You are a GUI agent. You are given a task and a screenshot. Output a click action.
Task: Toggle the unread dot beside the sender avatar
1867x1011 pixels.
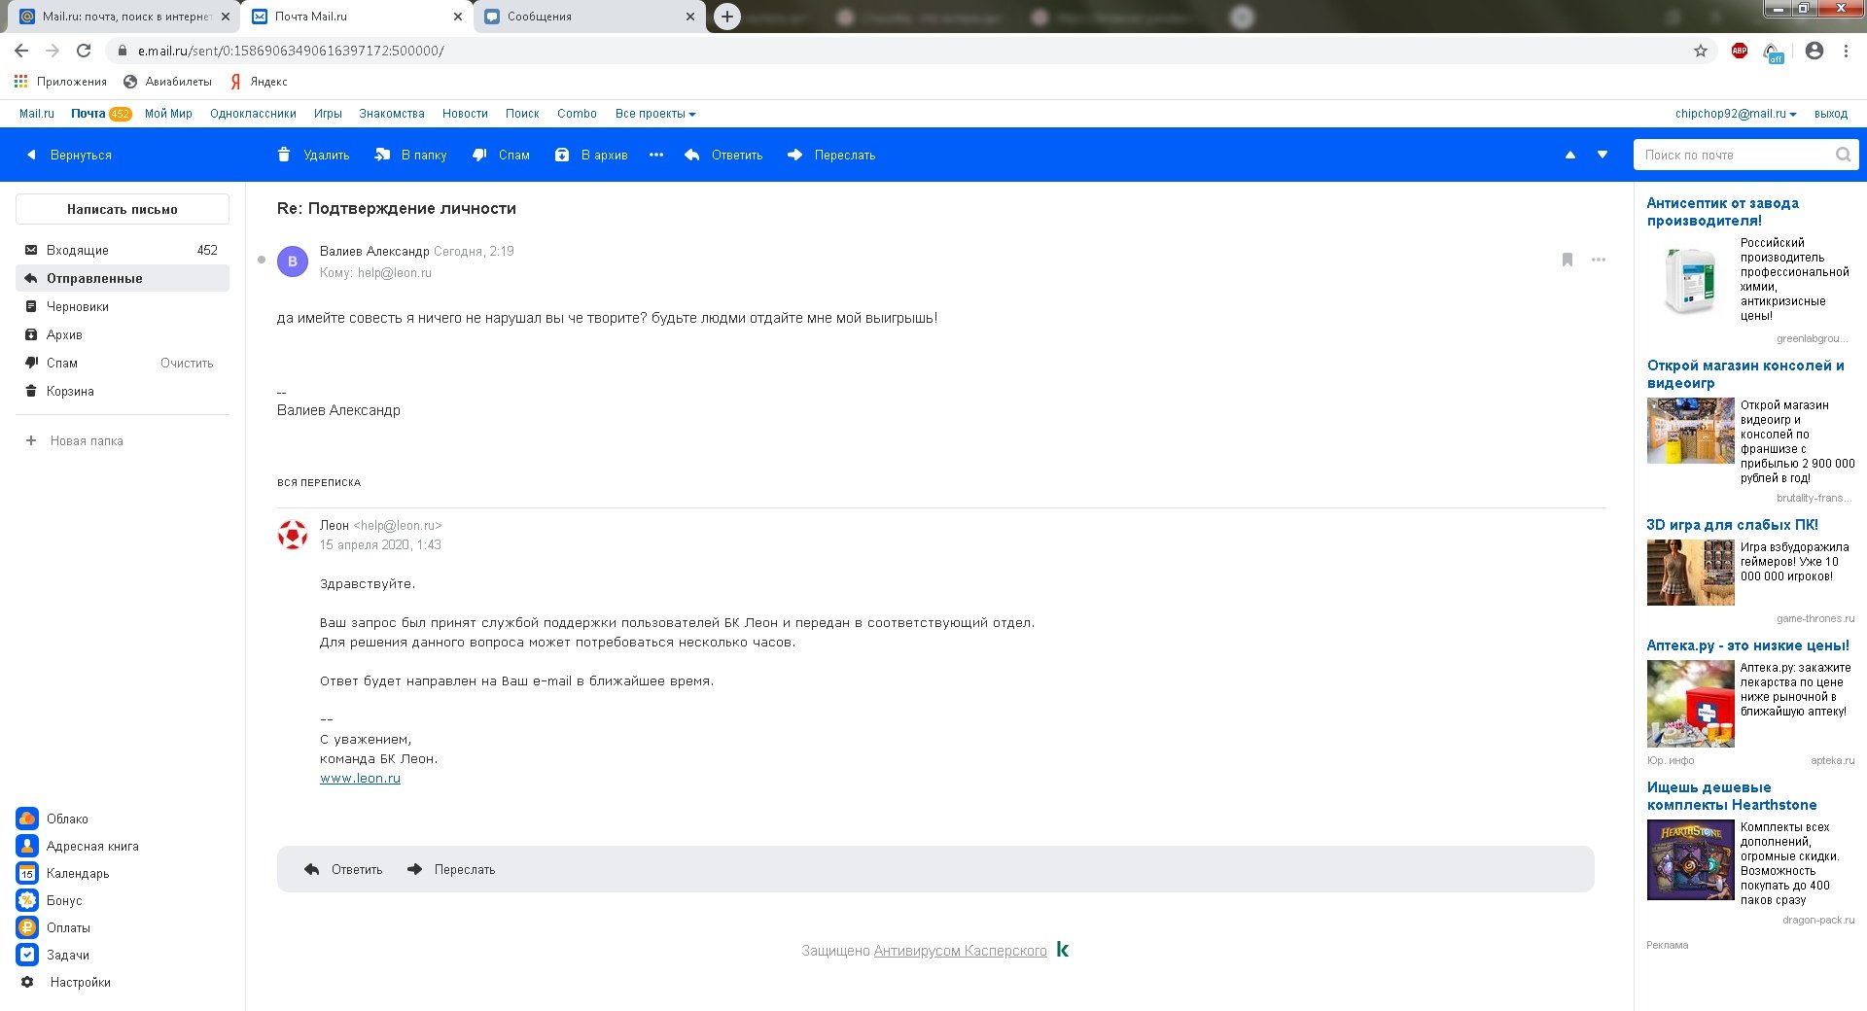[262, 260]
